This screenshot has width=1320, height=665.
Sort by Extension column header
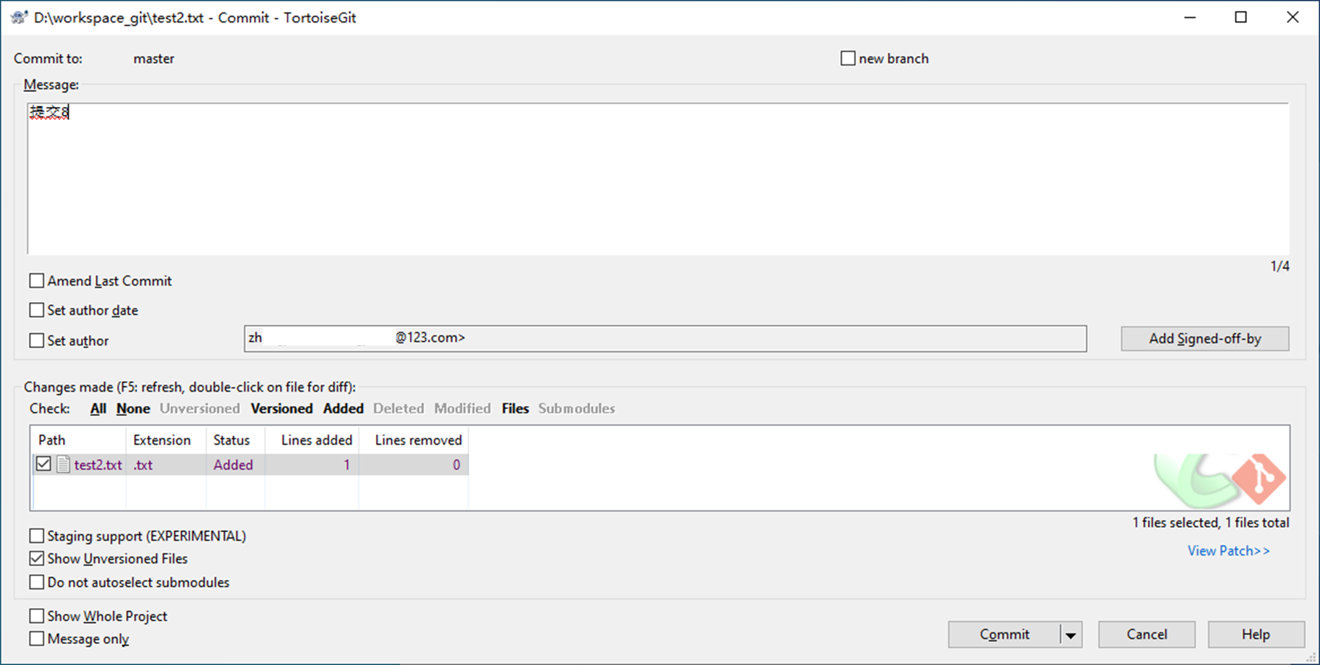click(x=166, y=440)
